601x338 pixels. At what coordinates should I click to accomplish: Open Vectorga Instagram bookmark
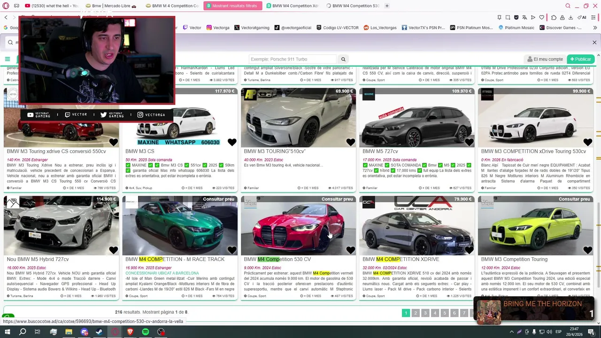click(218, 28)
